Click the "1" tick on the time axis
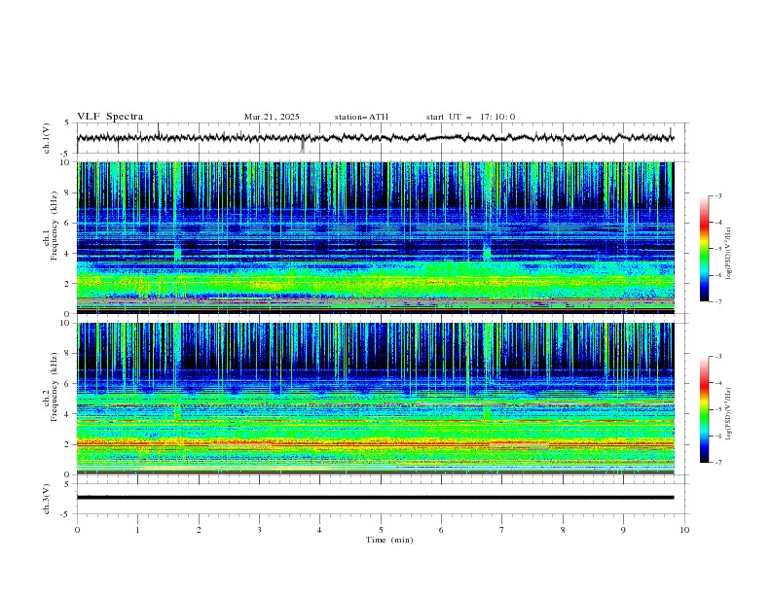The width and height of the screenshot is (771, 595). [x=137, y=530]
